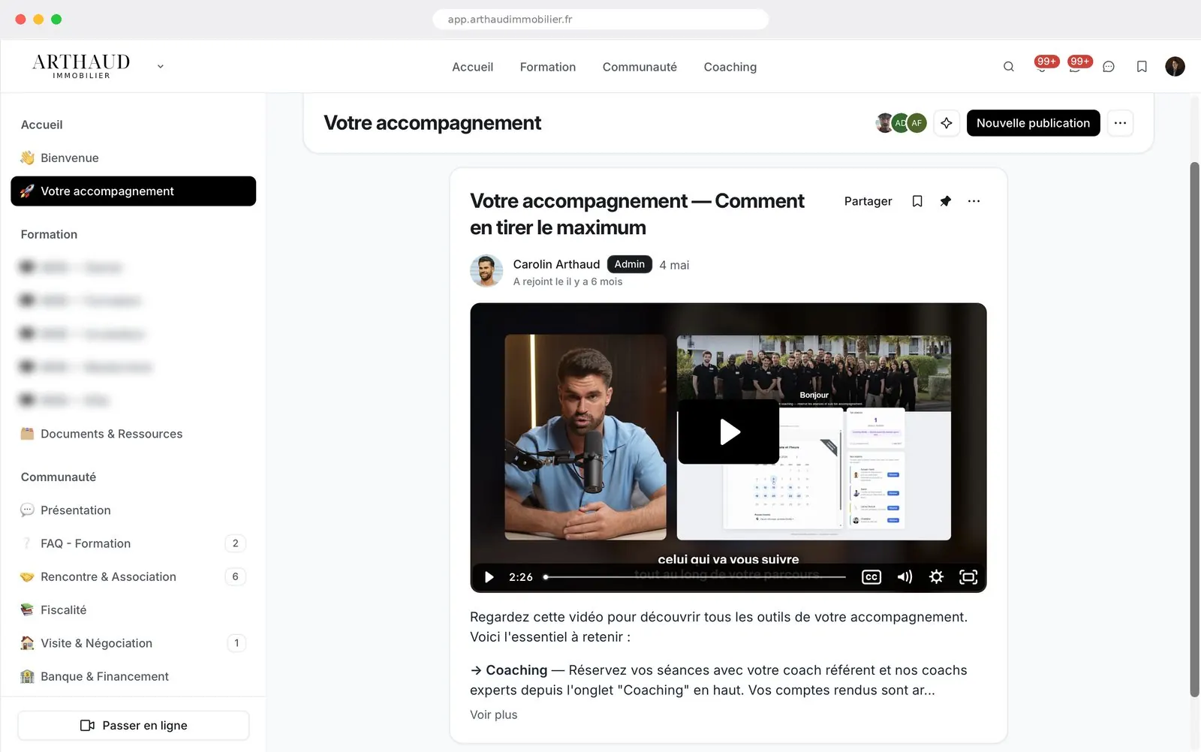Open the search magnifier icon

coord(1009,67)
